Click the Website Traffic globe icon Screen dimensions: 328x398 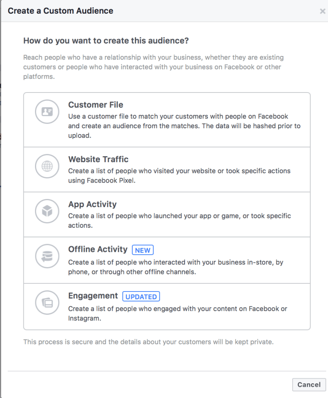click(x=47, y=166)
